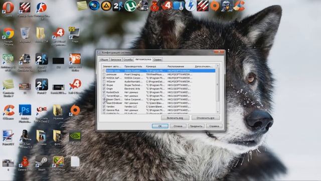Screen dimensions: 321x181
Task: Select the Origin shortcut on the desktop
Action: (x=75, y=112)
